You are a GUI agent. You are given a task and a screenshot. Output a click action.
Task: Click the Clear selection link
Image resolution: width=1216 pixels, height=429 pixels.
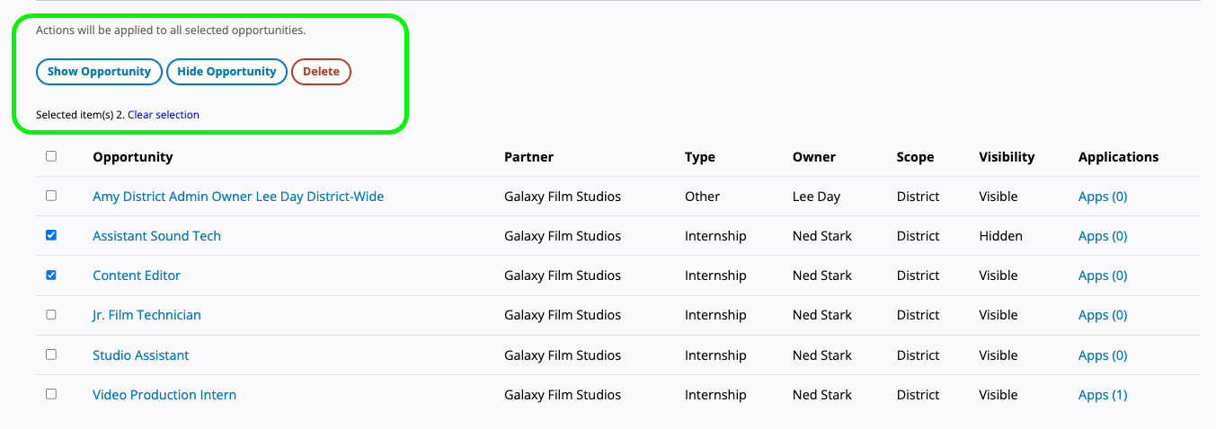pos(164,115)
